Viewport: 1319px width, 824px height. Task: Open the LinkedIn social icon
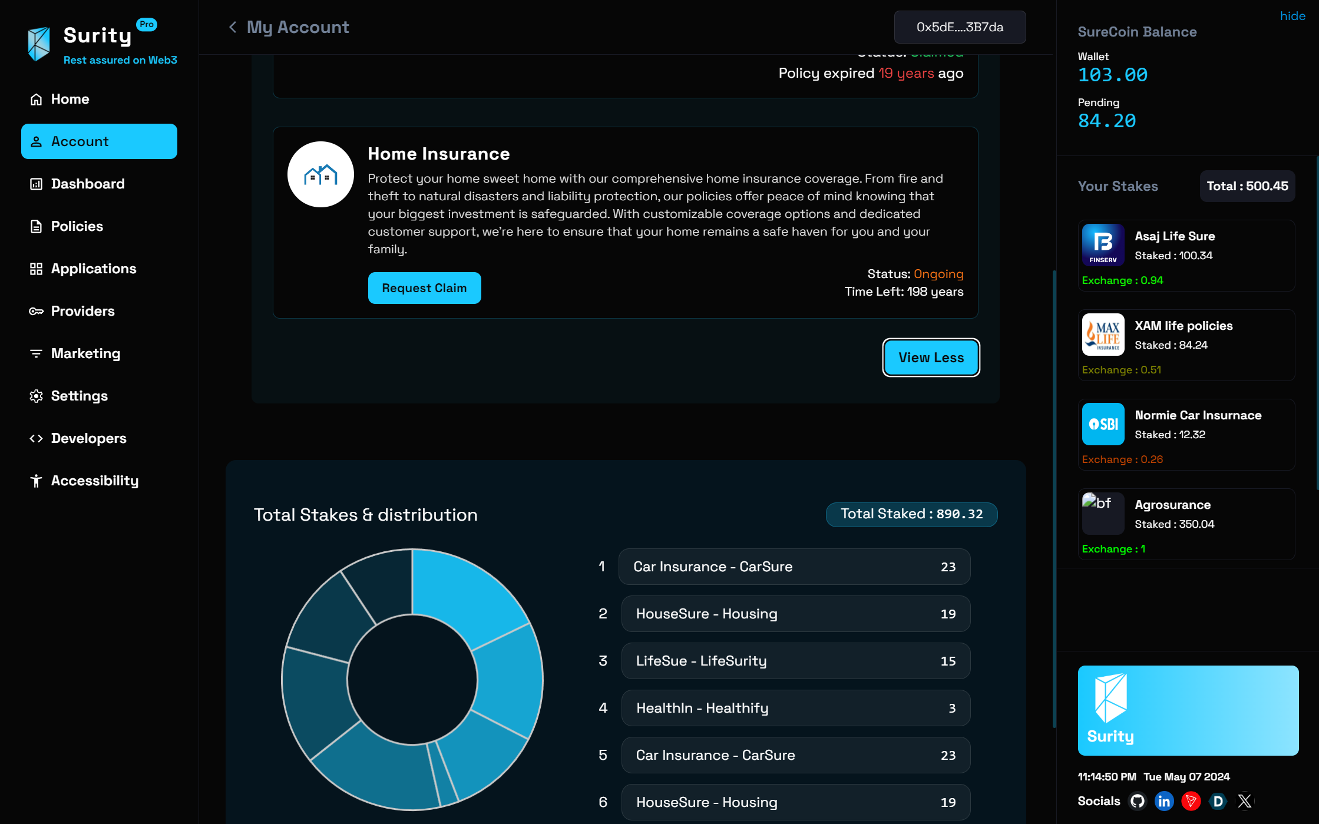click(1164, 801)
